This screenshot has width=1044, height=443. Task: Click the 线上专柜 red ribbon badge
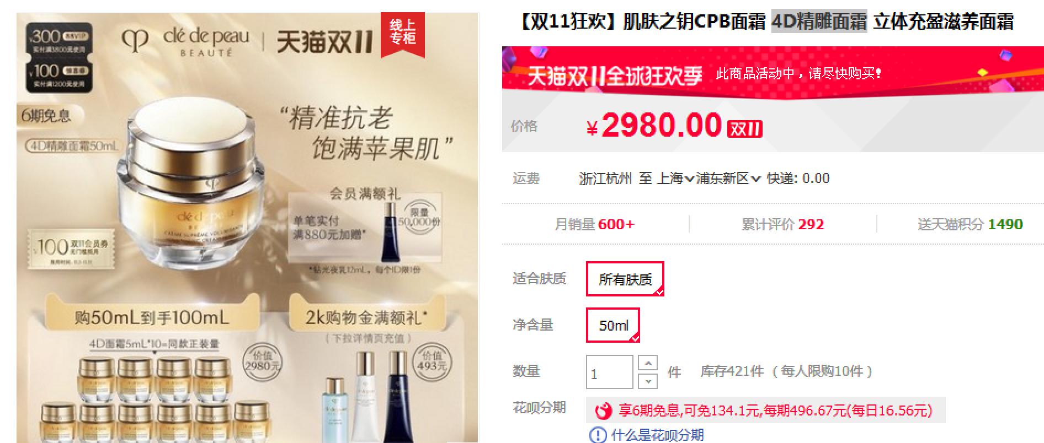pyautogui.click(x=402, y=33)
